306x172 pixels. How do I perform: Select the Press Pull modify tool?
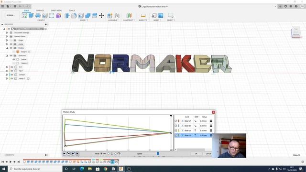click(x=67, y=15)
